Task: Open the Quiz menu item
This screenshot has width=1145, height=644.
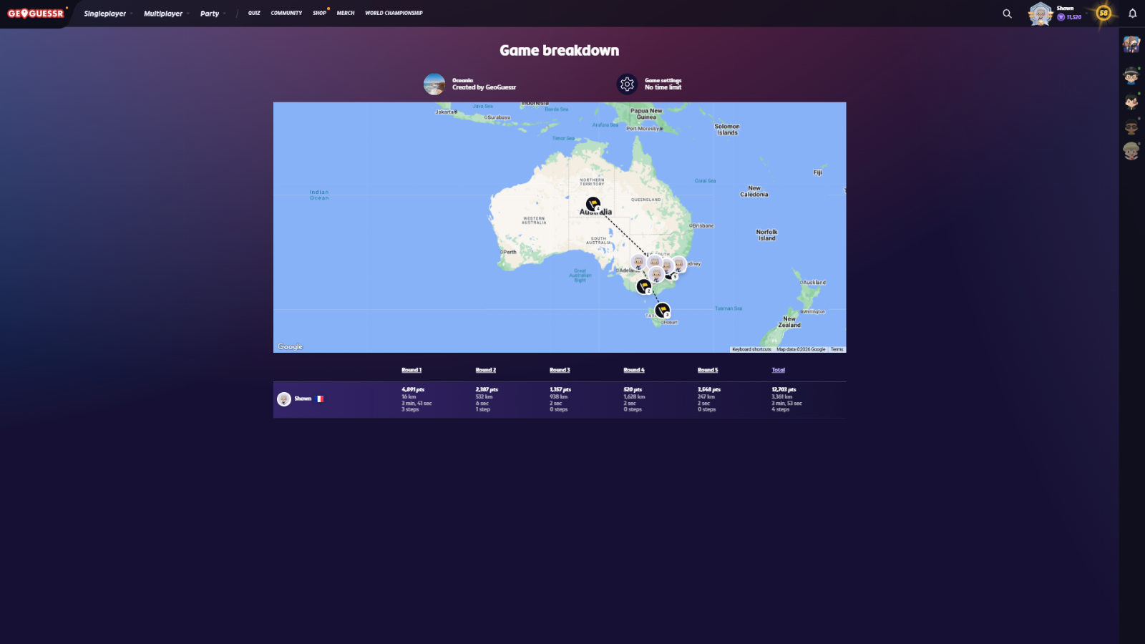Action: click(x=254, y=13)
